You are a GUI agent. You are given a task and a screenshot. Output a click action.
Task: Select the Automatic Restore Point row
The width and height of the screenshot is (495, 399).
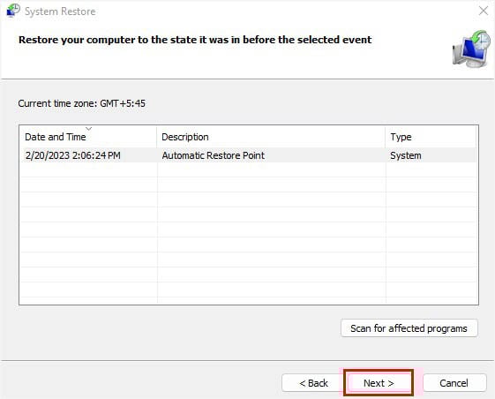point(250,155)
